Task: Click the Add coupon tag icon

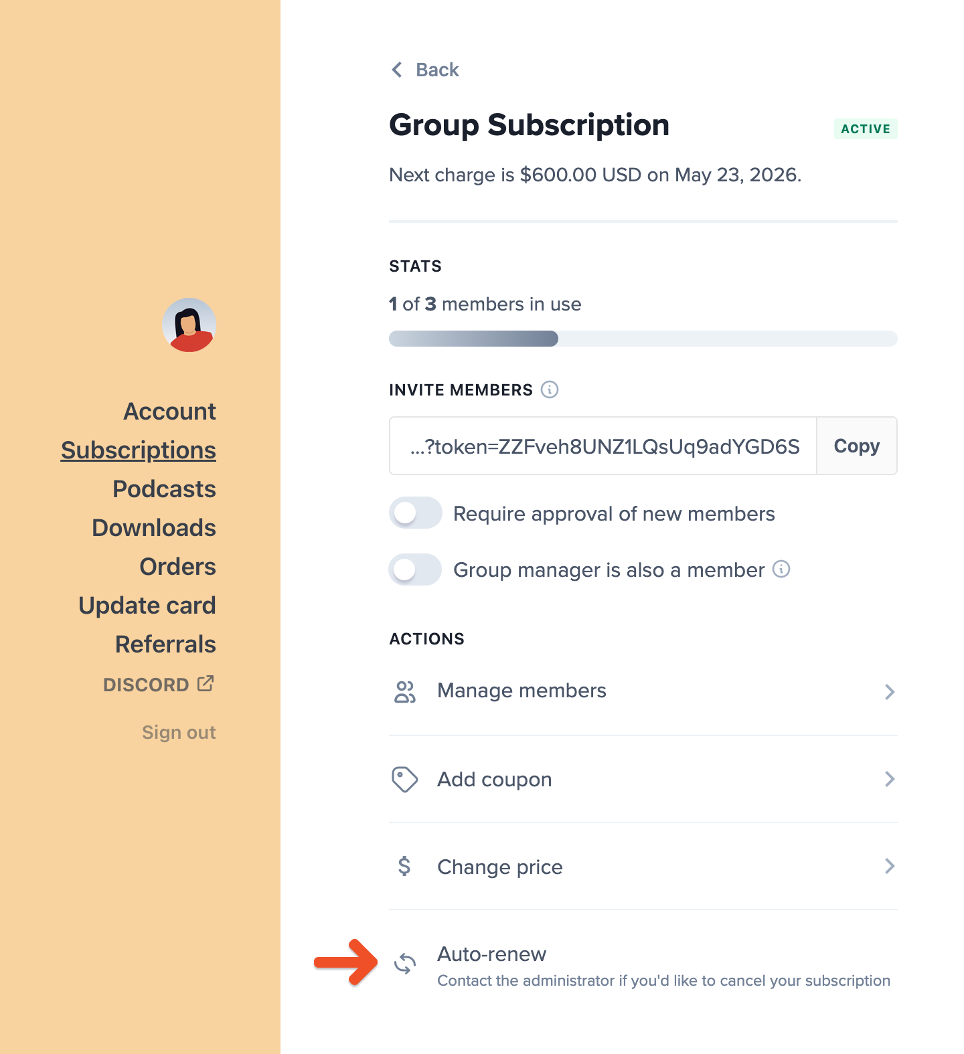Action: point(404,780)
